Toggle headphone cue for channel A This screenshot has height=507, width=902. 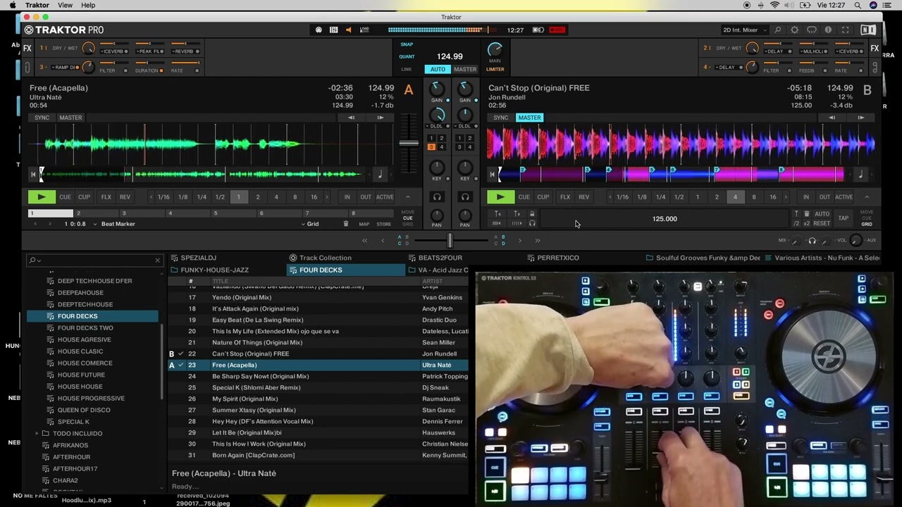click(437, 197)
